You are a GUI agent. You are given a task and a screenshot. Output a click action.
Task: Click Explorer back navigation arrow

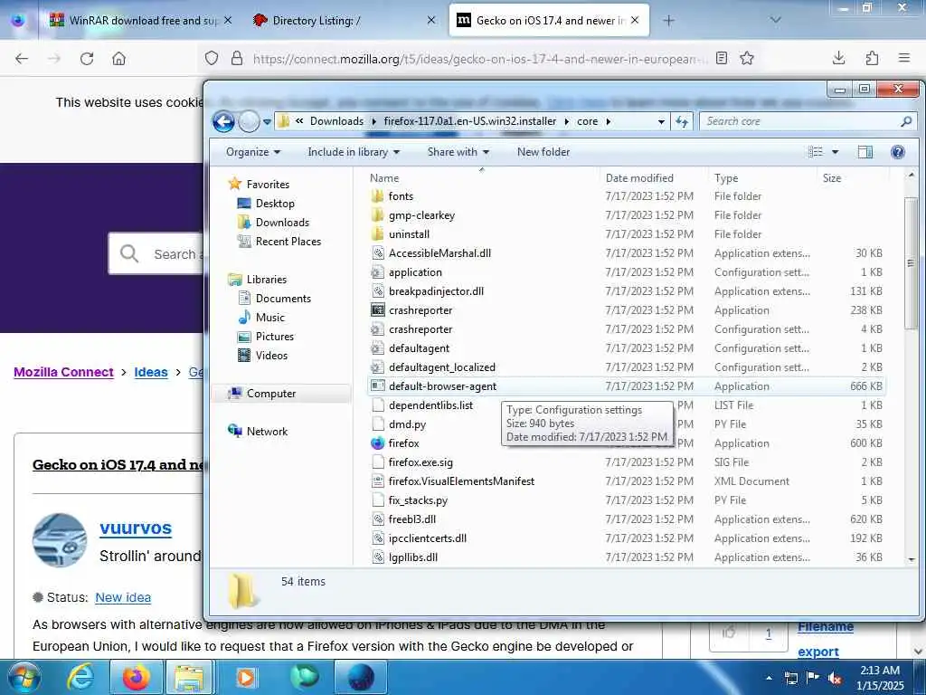click(224, 122)
